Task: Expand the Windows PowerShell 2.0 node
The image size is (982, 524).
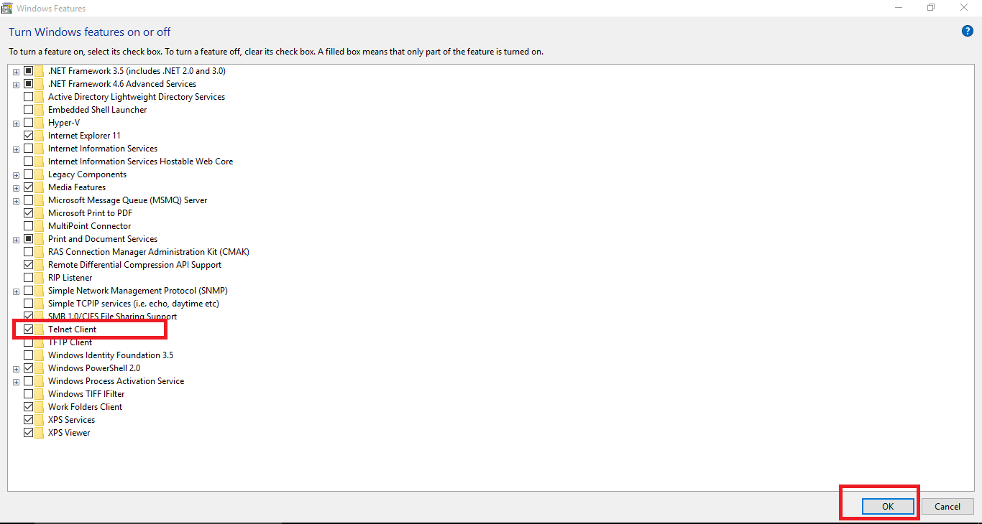Action: 16,369
